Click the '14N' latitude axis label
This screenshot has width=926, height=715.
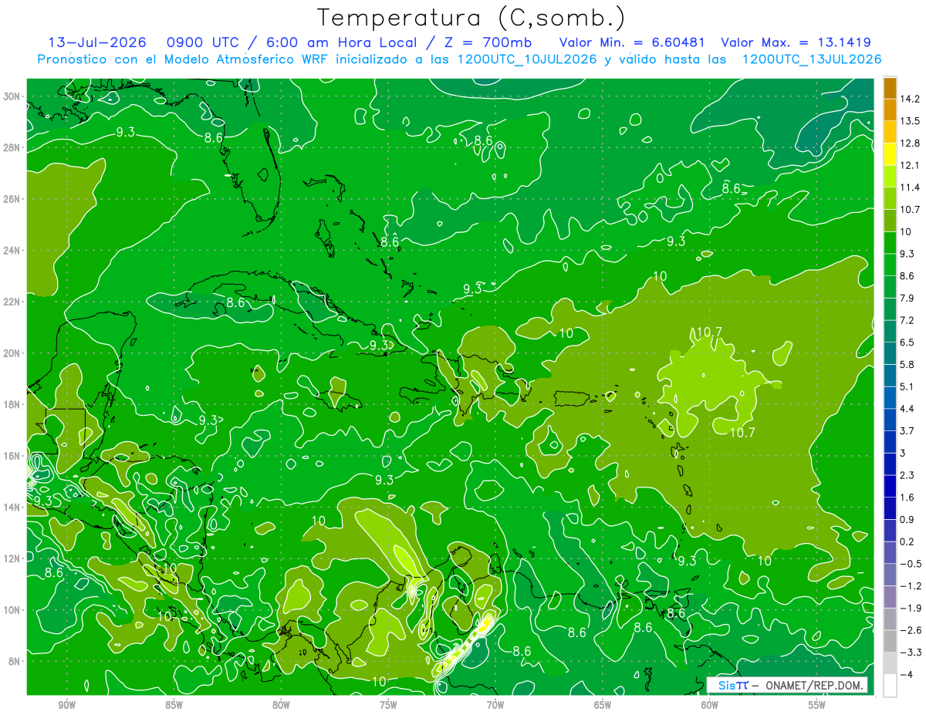tap(12, 508)
